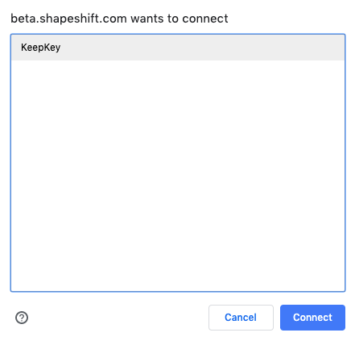Tap the help icon left of Cancel
The height and width of the screenshot is (341, 355).
click(x=22, y=318)
